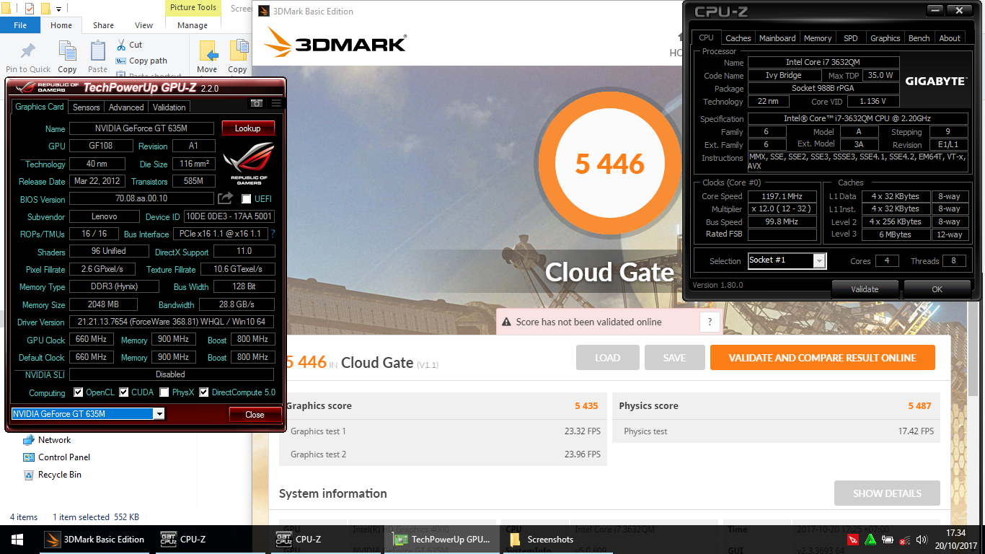The width and height of the screenshot is (985, 554).
Task: Toggle the PhysX checkbox
Action: point(164,392)
